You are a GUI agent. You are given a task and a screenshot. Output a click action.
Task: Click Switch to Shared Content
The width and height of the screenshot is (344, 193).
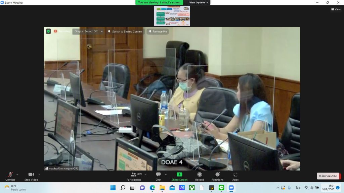(125, 31)
